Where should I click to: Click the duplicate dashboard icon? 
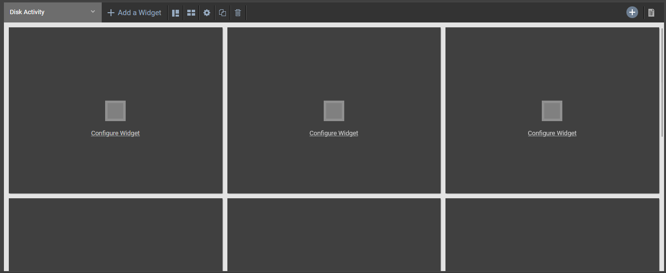coord(222,13)
